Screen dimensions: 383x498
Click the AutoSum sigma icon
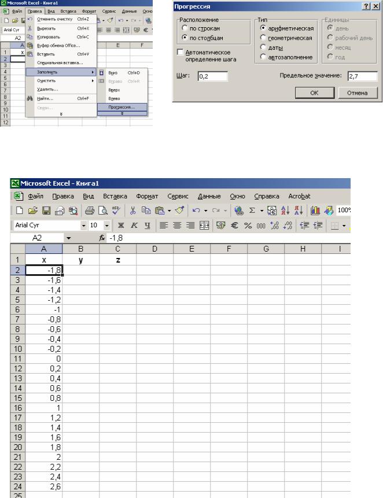pos(252,211)
